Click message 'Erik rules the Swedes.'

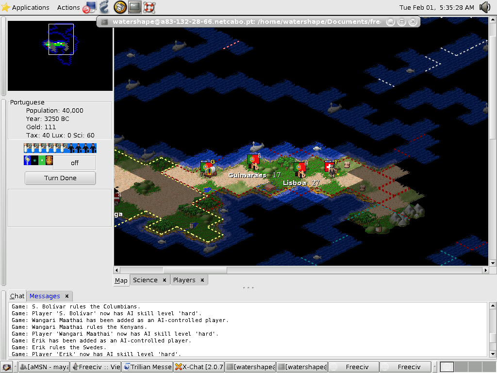pos(59,347)
